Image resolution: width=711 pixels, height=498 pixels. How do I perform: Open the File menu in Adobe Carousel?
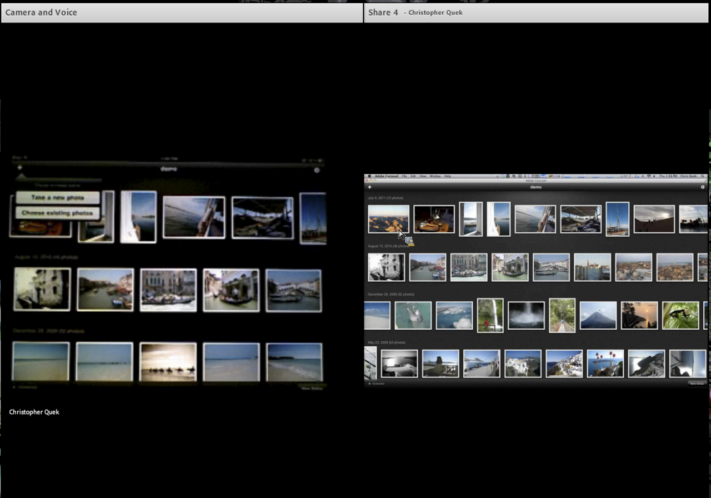404,176
